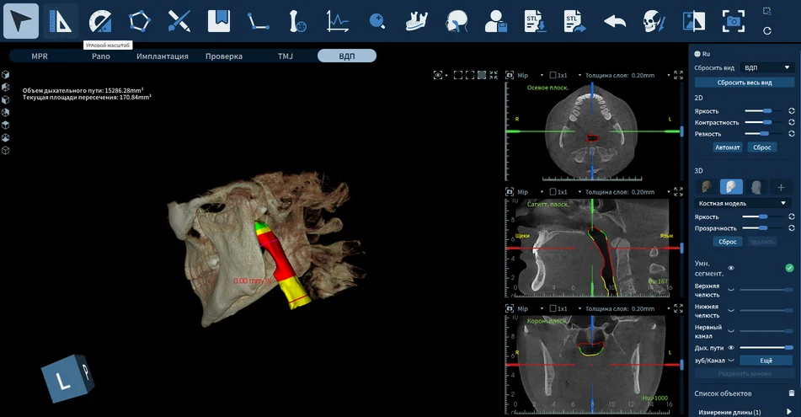Maximize the coronal plane view
This screenshot has height=417, width=801.
click(678, 308)
